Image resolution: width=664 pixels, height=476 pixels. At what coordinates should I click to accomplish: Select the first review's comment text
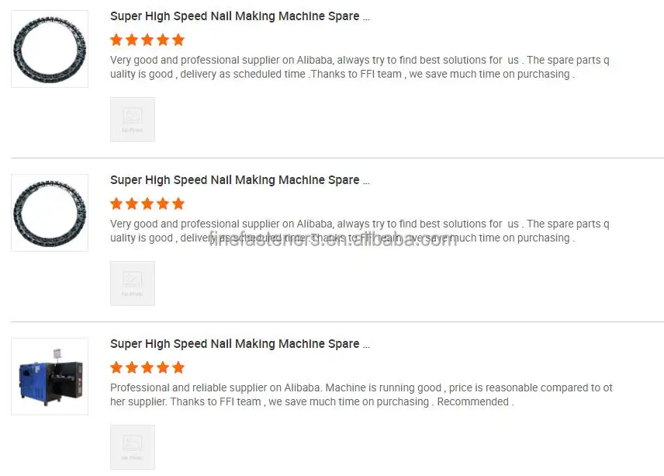(360, 67)
